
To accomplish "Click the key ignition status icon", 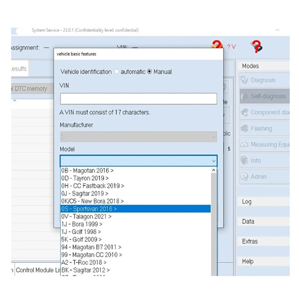I will (256, 46).
